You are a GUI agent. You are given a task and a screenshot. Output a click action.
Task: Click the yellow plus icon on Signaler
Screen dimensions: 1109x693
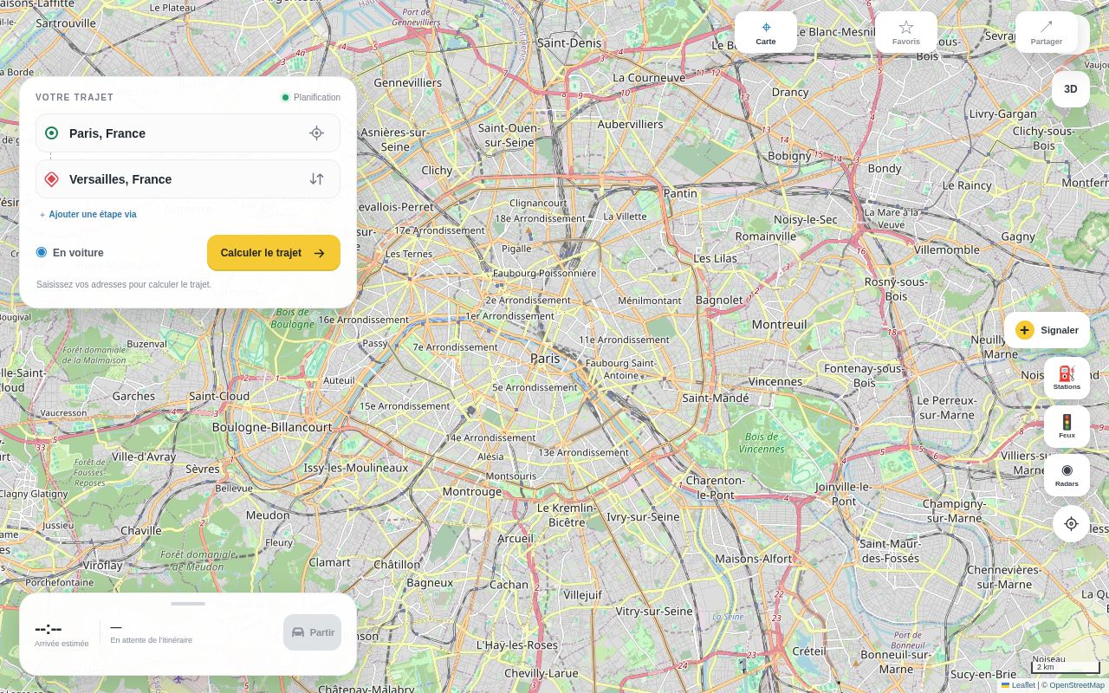coord(1025,330)
